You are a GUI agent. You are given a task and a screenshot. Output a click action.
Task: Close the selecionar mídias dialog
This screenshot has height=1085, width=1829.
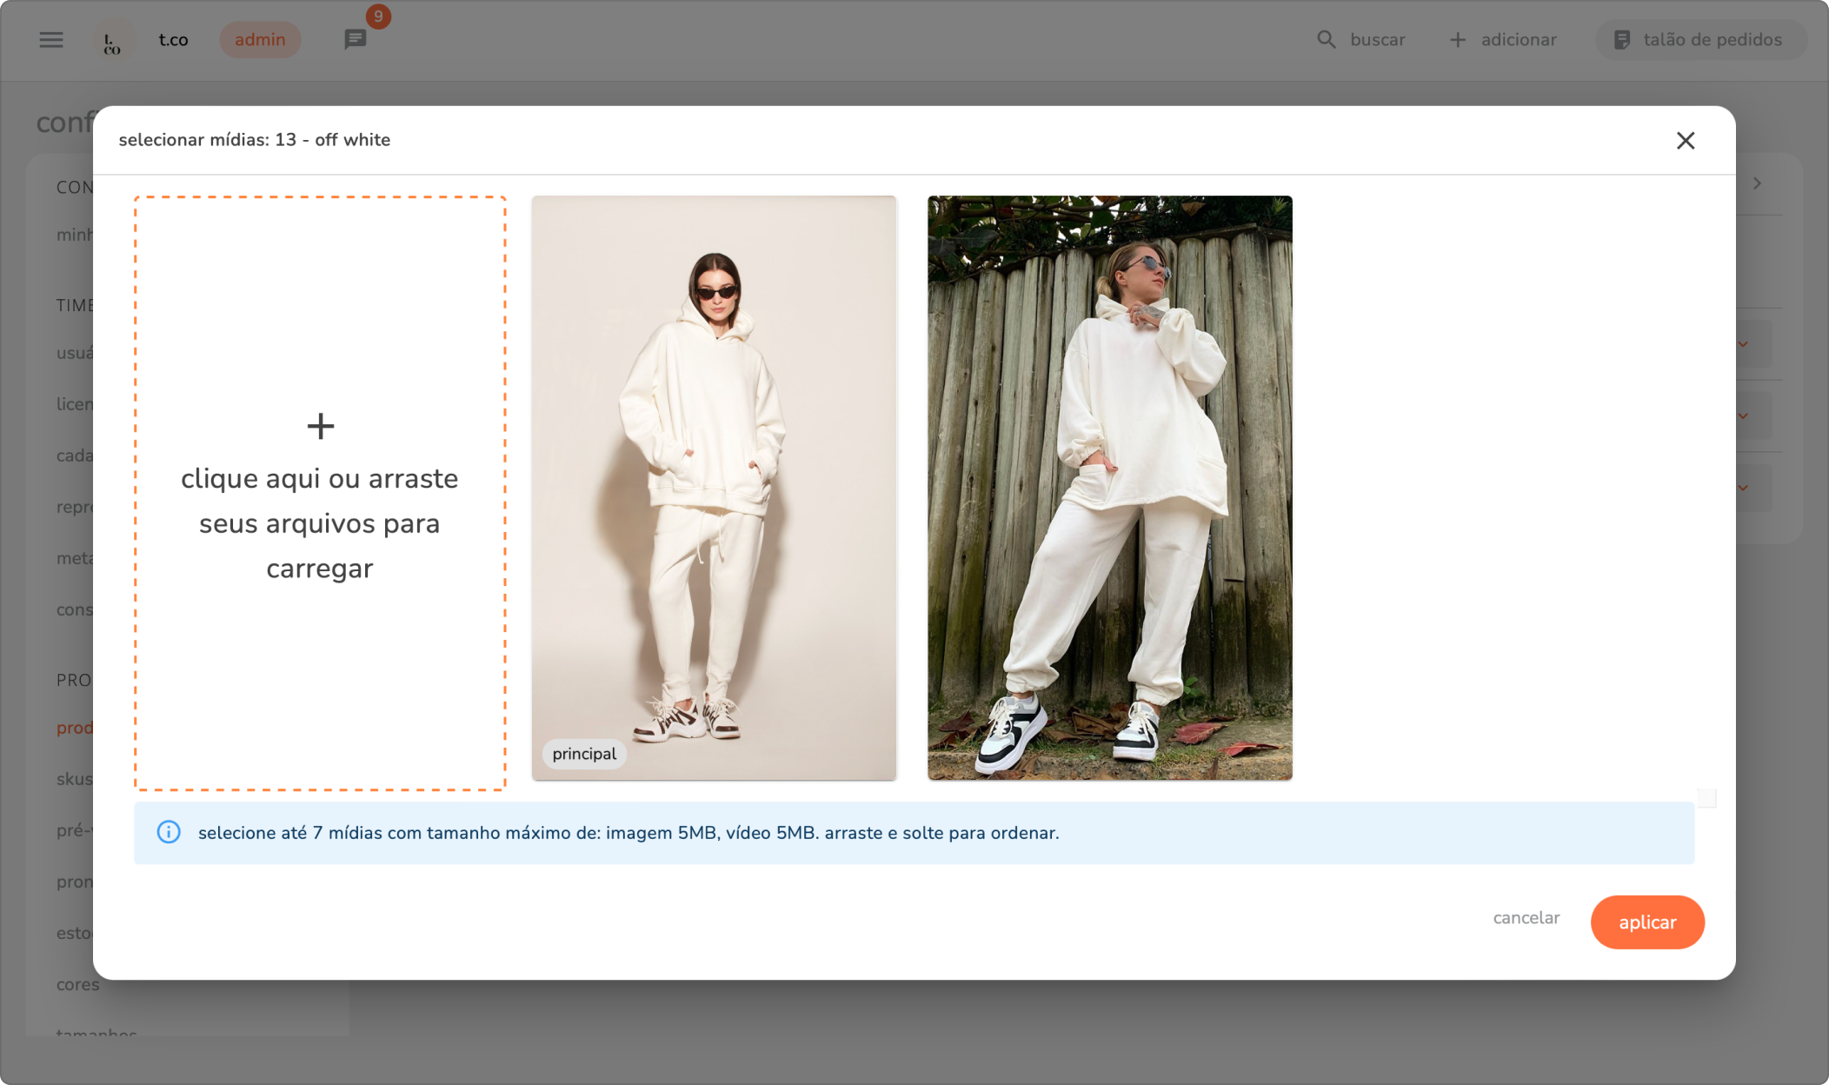coord(1685,140)
